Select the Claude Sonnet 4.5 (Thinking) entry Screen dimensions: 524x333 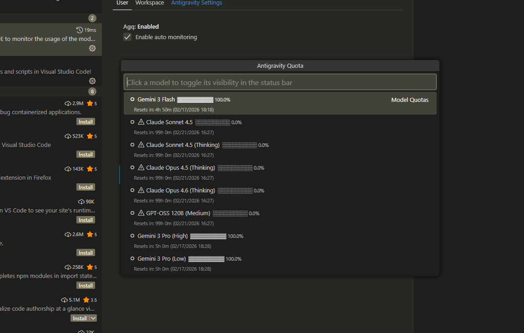183,145
